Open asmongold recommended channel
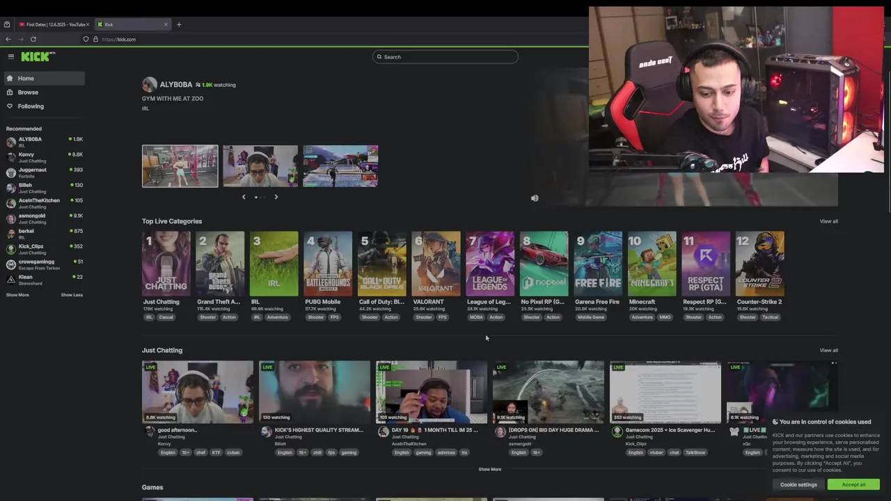This screenshot has width=891, height=501. (x=43, y=218)
